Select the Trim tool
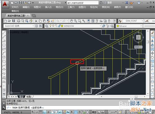This screenshot has height=114, width=155. 153,70
